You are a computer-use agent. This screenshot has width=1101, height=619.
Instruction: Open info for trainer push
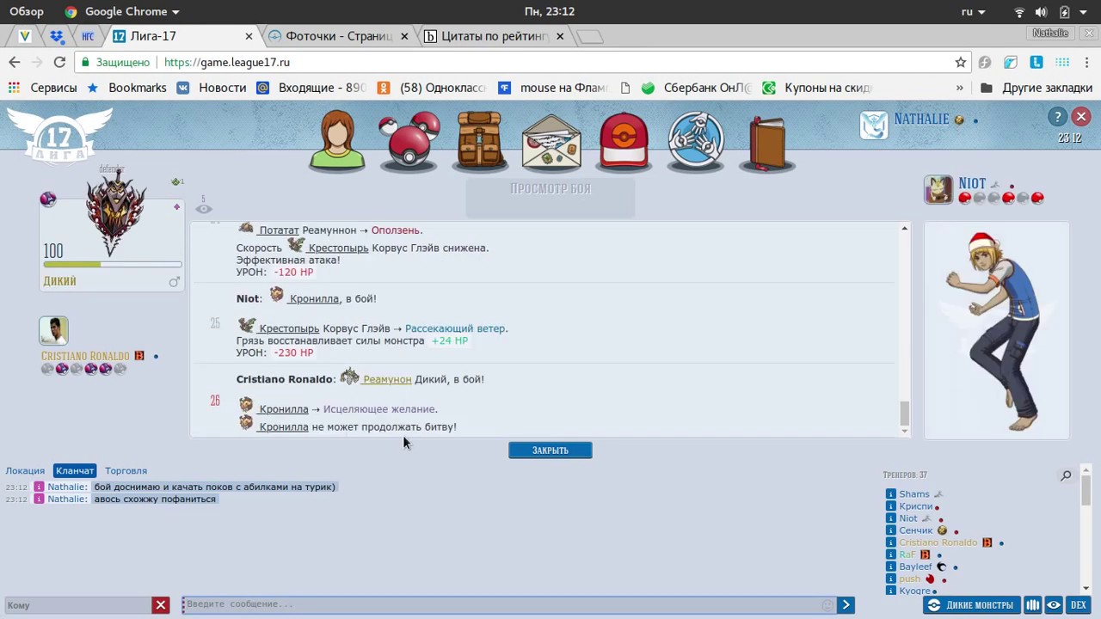pyautogui.click(x=891, y=579)
